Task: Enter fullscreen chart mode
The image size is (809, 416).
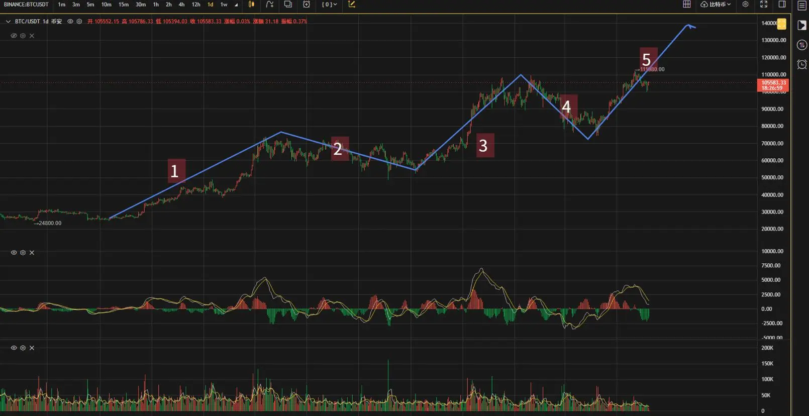Action: 764,5
